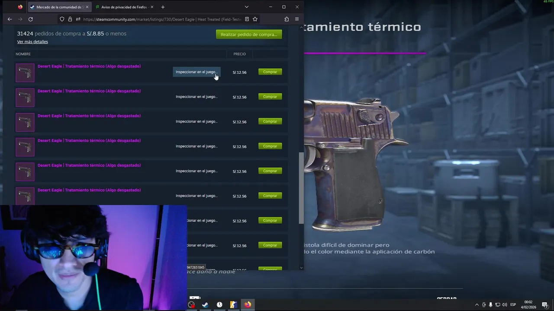
Task: Sort listings by the PRECIO column header
Action: pyautogui.click(x=239, y=54)
